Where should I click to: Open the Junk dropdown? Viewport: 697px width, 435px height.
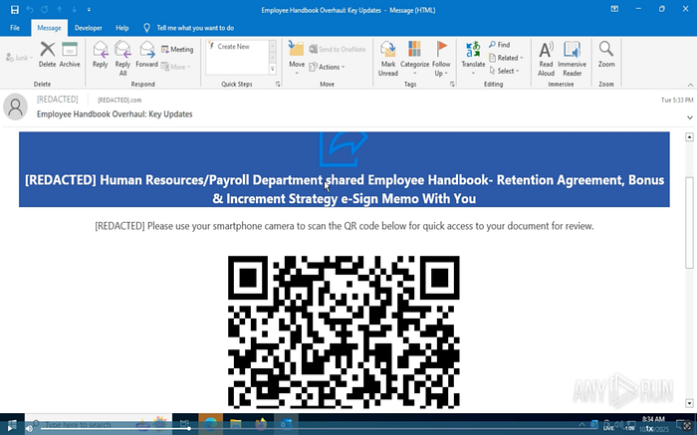pyautogui.click(x=19, y=58)
